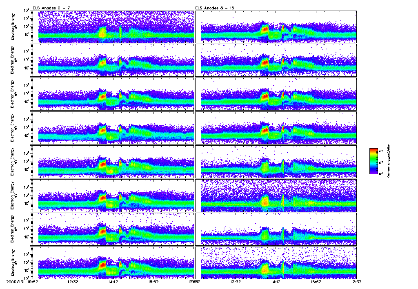Click the 10⁴ tick label on the anode 0 axis
Viewport: 418px width, 289px height.
pos(27,11)
